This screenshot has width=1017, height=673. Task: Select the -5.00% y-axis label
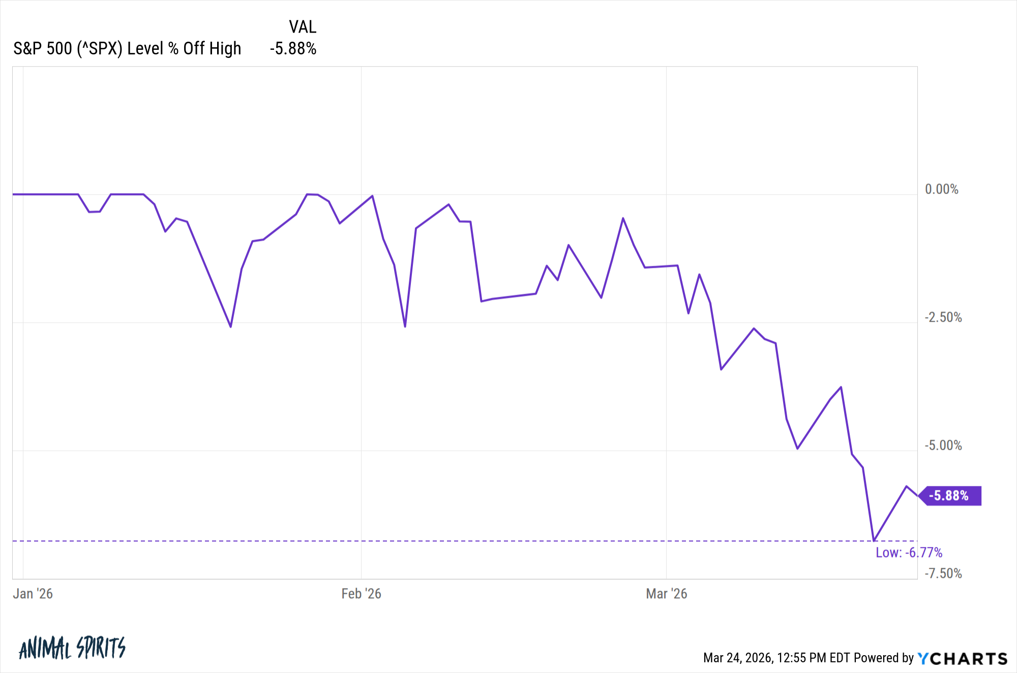coord(943,446)
